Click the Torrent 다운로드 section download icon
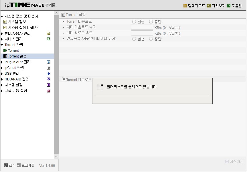This screenshot has width=247, height=172. click(x=64, y=79)
